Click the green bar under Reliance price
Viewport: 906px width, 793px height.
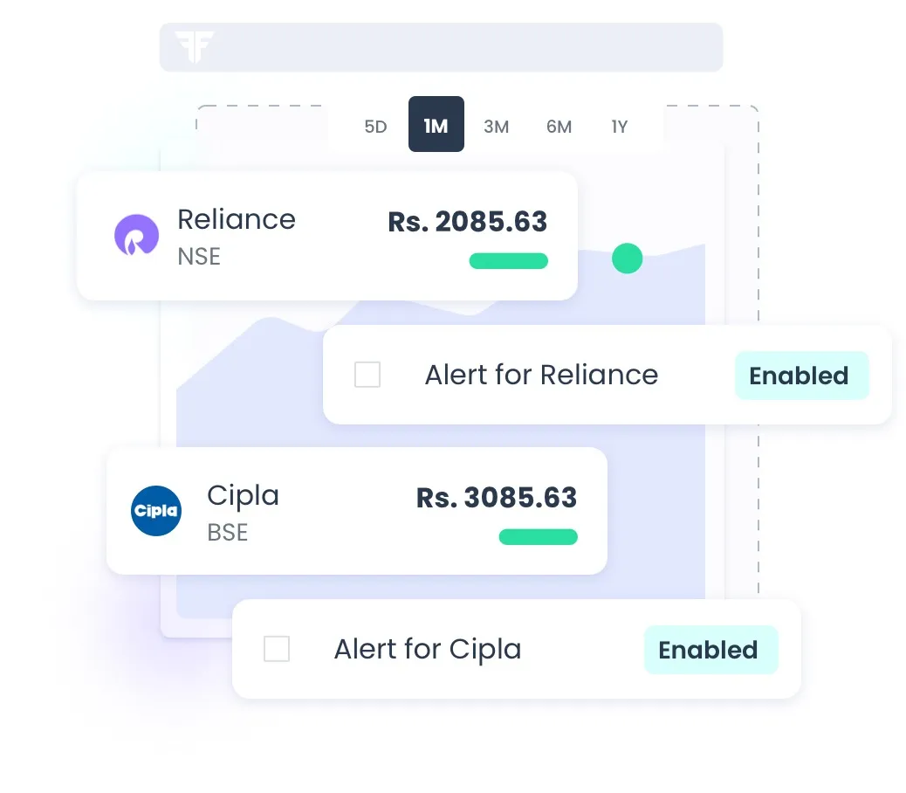click(x=509, y=261)
